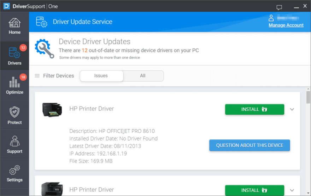Install the first HP Printer Driver
Viewport: 311px width, 196px height.
[x=254, y=109]
